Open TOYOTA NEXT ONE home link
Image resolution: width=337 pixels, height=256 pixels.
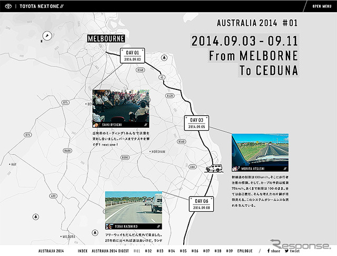[42, 6]
